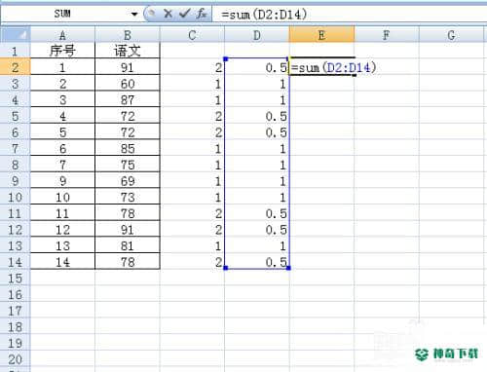Select row 15 header
Image resolution: width=487 pixels, height=372 pixels.
16,279
